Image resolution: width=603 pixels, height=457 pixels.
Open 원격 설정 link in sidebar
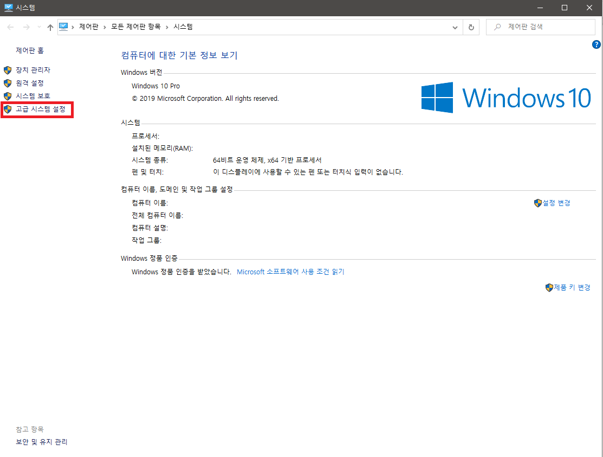pos(30,83)
